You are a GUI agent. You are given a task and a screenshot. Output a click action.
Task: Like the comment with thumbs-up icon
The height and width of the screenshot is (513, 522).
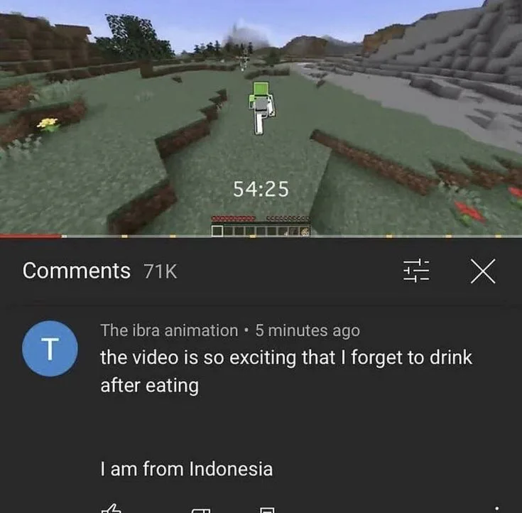point(112,509)
